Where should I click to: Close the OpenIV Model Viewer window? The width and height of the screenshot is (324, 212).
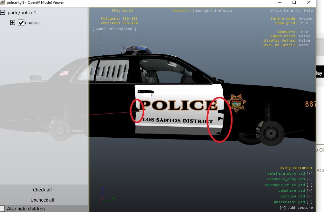click(309, 3)
